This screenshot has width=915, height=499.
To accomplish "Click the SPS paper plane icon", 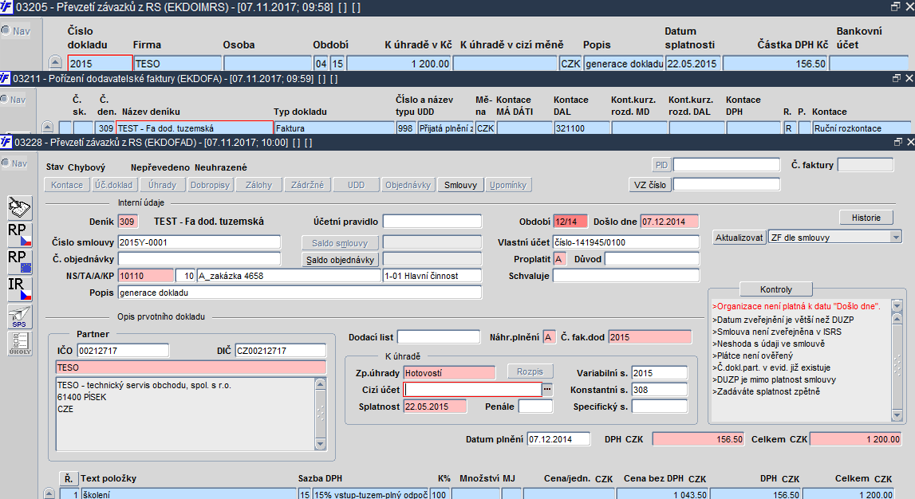I will (19, 316).
